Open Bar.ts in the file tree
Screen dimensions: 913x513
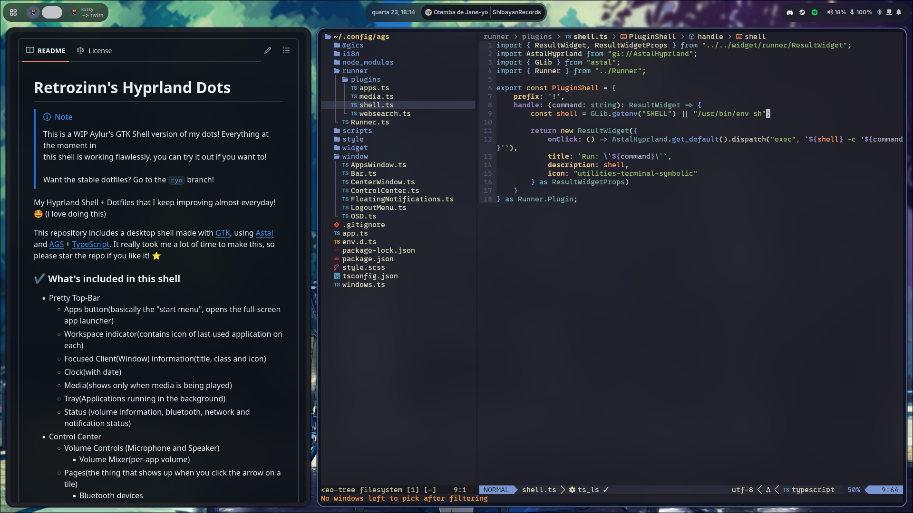tap(359, 173)
